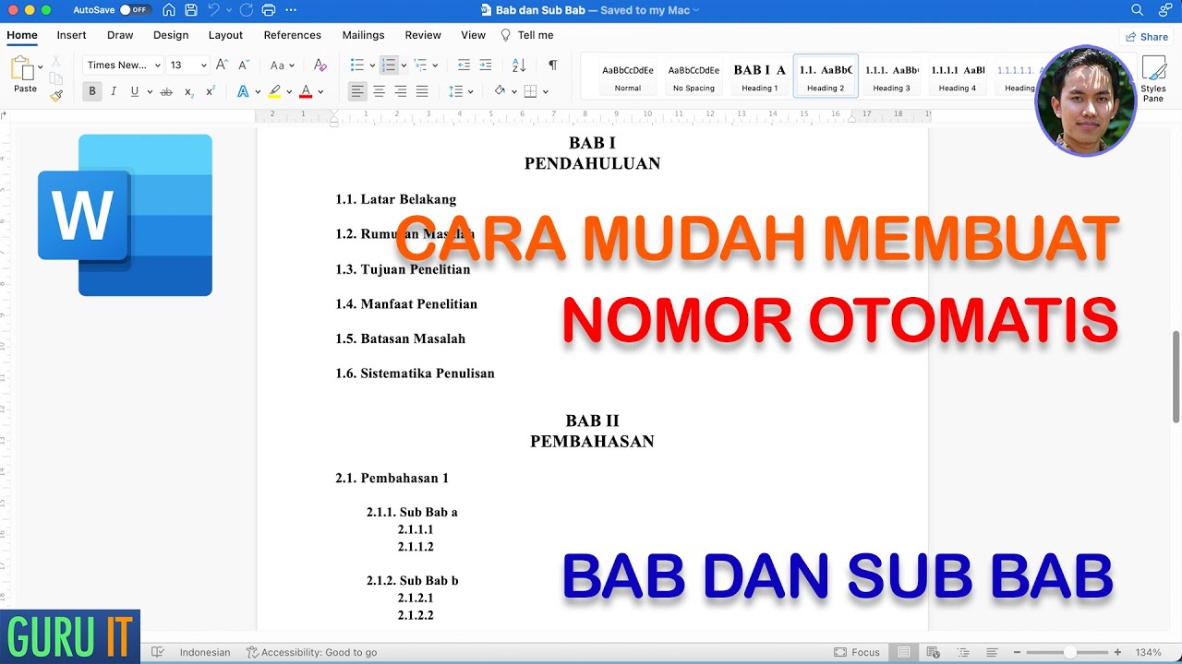1182x664 pixels.
Task: Justify the paragraph text
Action: pos(422,91)
